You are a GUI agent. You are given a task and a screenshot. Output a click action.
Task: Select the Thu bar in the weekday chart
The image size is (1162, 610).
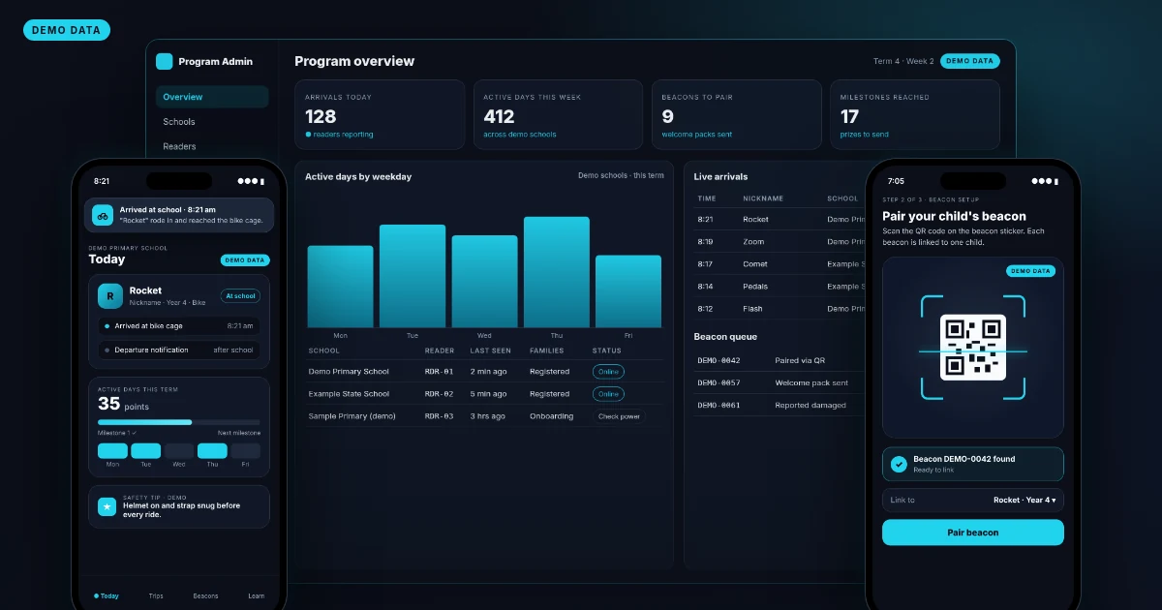click(x=557, y=272)
